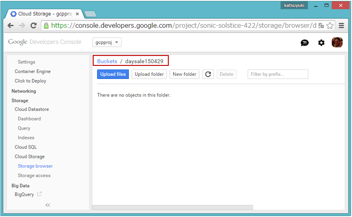This screenshot has width=352, height=217.
Task: Open the Chrome hamburger menu
Action: [342, 26]
